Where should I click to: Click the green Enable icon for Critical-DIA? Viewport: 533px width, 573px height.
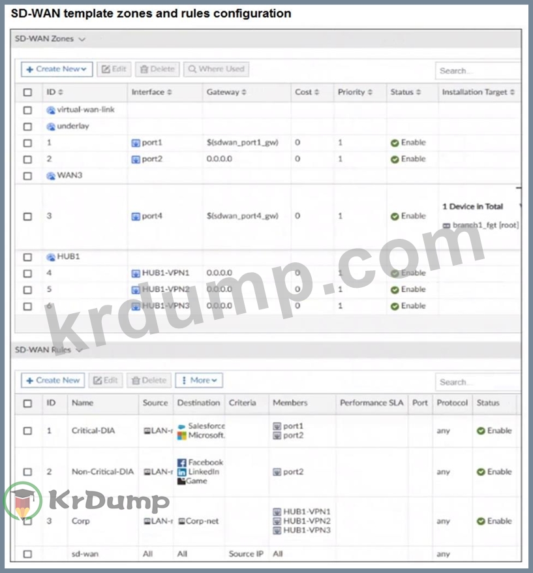tap(481, 431)
